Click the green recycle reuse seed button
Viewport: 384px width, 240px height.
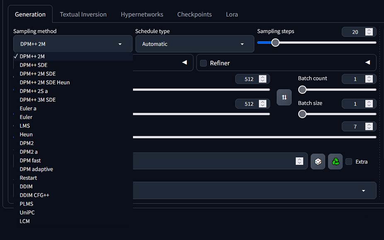(335, 162)
